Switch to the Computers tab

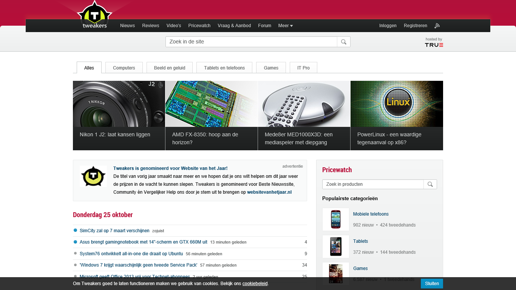[124, 68]
